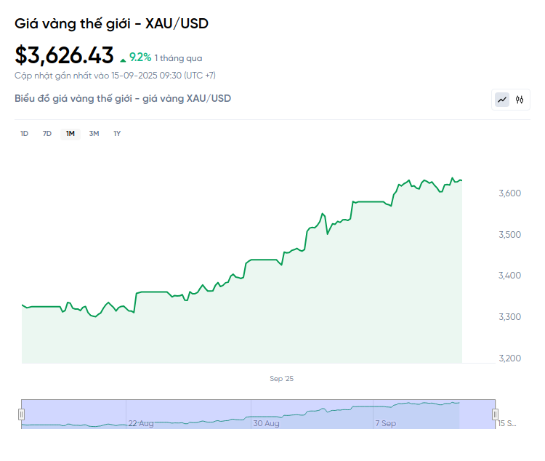This screenshot has width=545, height=461.
Task: Switch to the candlestick chart view
Action: coord(520,100)
